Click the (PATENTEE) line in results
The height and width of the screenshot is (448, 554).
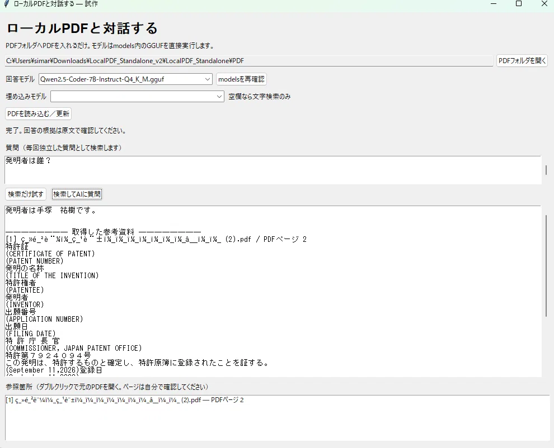click(x=25, y=290)
